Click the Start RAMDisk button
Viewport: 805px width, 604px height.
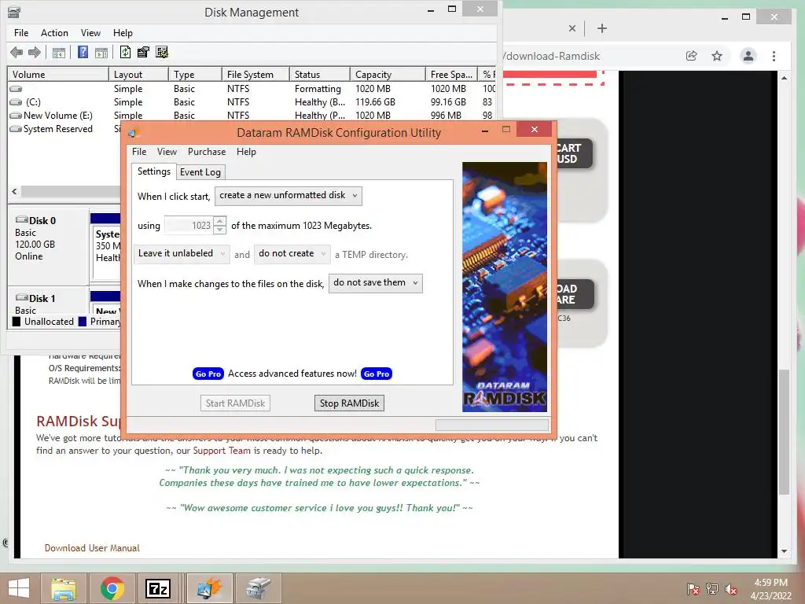pyautogui.click(x=235, y=403)
